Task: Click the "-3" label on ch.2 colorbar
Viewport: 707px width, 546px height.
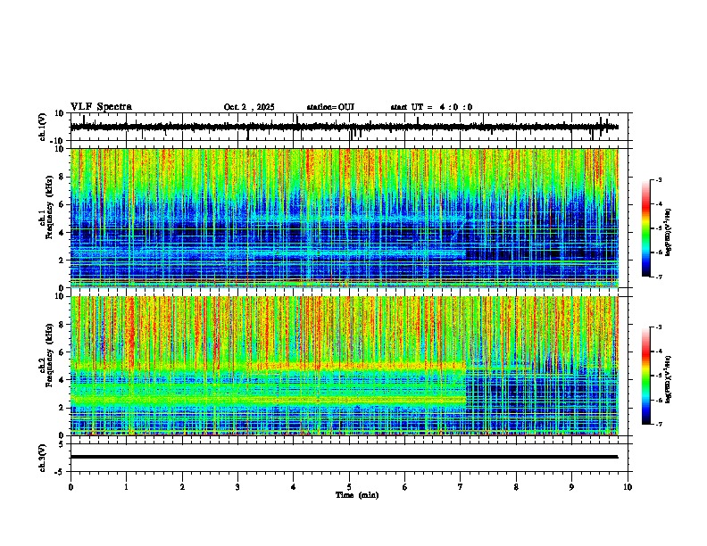Action: 658,327
